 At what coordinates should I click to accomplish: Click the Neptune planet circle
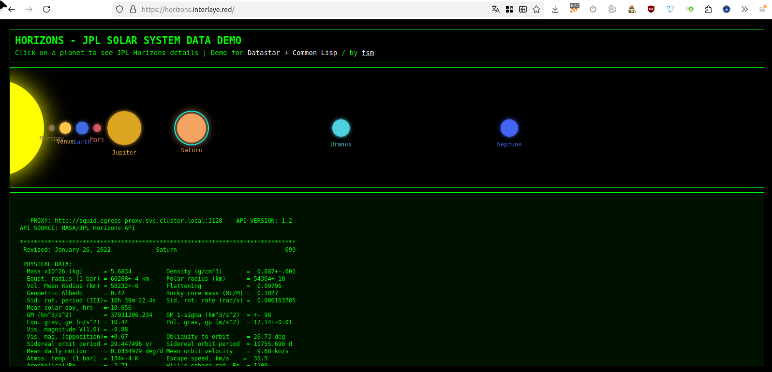(x=509, y=128)
